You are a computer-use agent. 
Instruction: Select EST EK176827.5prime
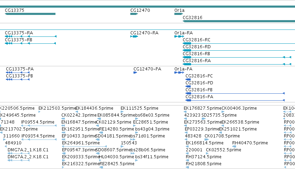[x=203, y=108]
